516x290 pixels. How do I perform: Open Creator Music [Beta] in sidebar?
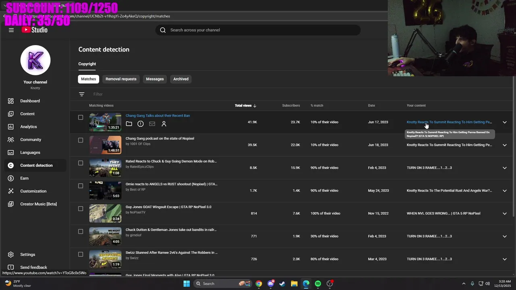coord(35,204)
